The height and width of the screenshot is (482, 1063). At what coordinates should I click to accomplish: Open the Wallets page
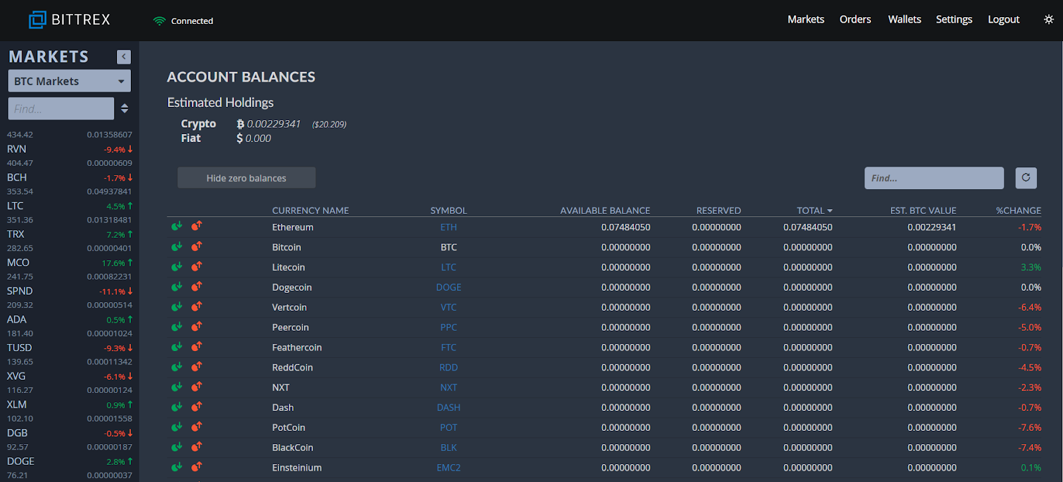(904, 19)
